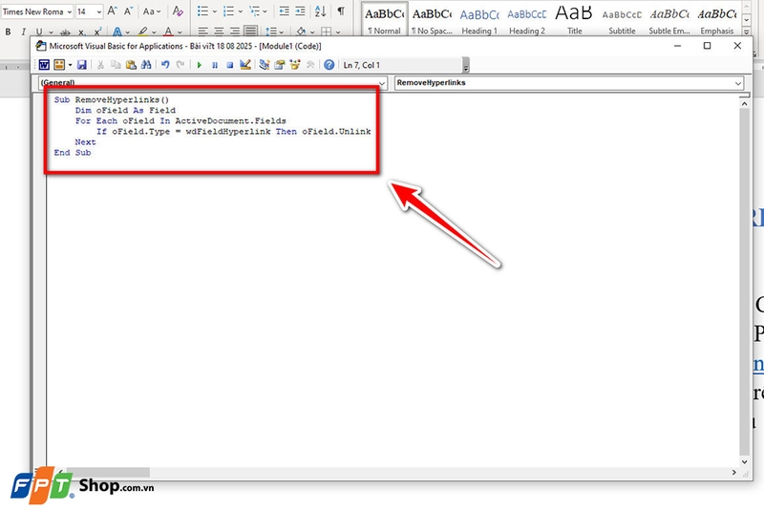Run the macro with the green play icon
Screen dimensions: 764x511
click(199, 65)
